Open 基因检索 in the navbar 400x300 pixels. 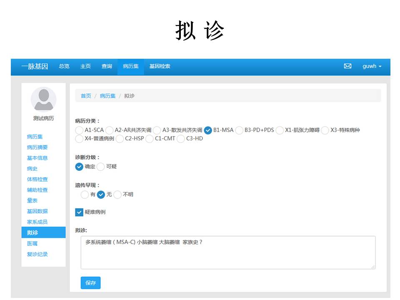(x=160, y=66)
